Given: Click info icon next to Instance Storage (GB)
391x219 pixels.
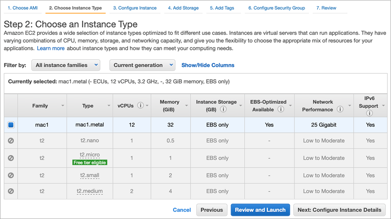Looking at the screenshot, I should point(223,109).
